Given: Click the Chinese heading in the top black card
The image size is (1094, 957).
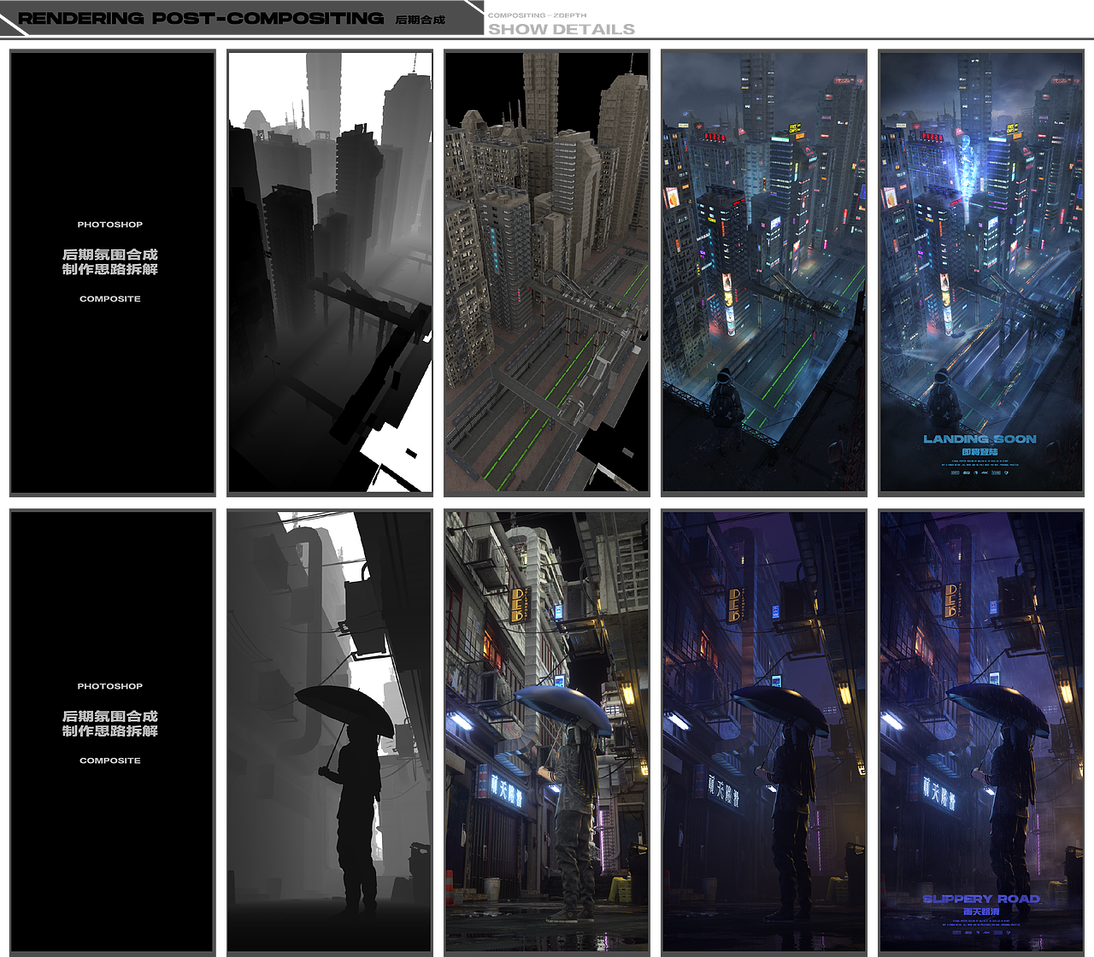Looking at the screenshot, I should click(110, 261).
